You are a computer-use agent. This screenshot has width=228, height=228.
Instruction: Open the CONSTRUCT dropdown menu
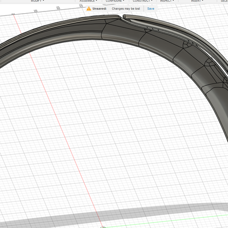(x=143, y=1)
